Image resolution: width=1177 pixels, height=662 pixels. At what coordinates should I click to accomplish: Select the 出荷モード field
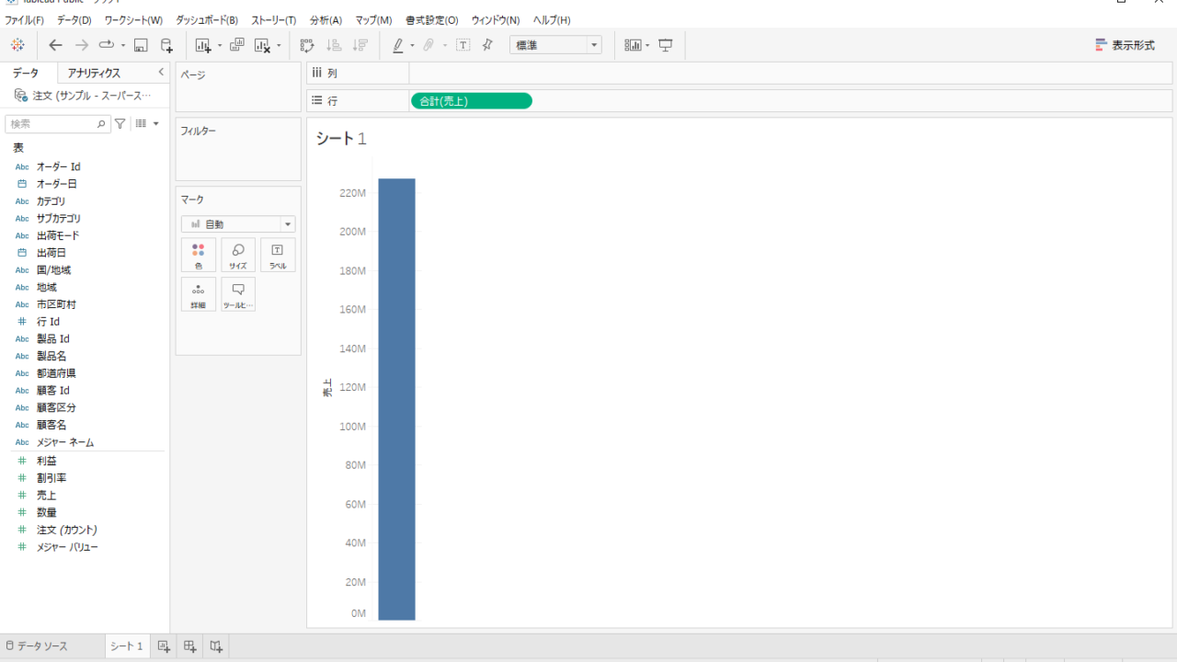(x=58, y=235)
